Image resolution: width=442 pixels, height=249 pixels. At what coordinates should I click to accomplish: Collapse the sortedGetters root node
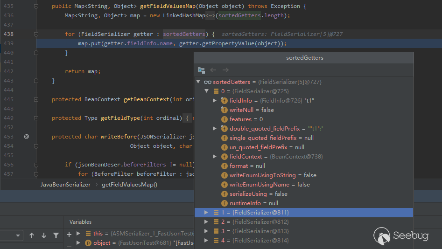198,82
